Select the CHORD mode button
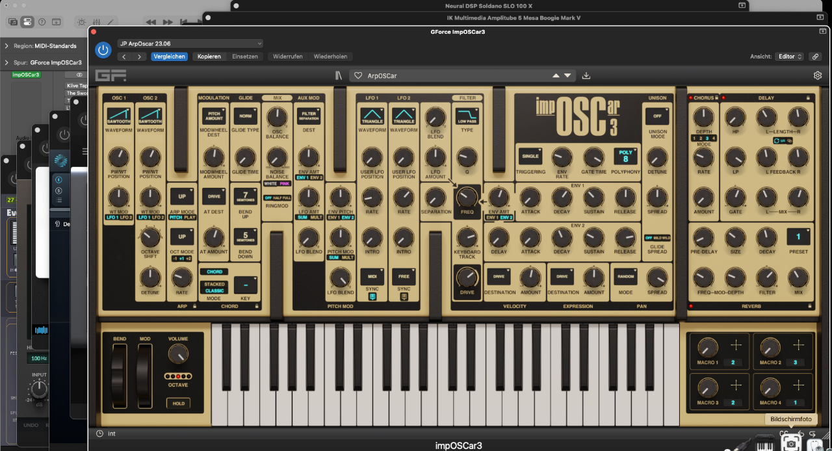This screenshot has width=832, height=451. (214, 272)
